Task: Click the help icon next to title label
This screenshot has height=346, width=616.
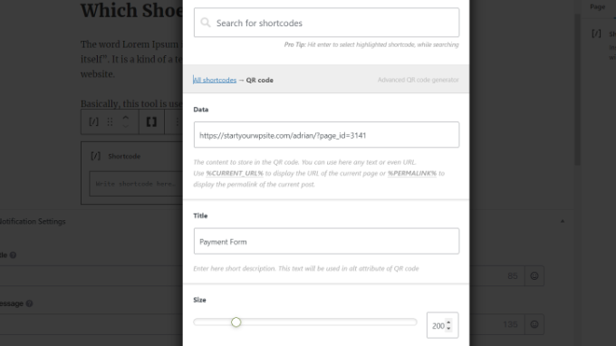Action: [13, 255]
